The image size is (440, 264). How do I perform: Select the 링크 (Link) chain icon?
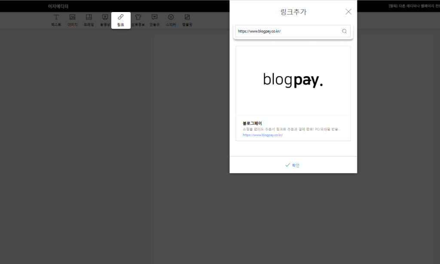[x=121, y=17]
